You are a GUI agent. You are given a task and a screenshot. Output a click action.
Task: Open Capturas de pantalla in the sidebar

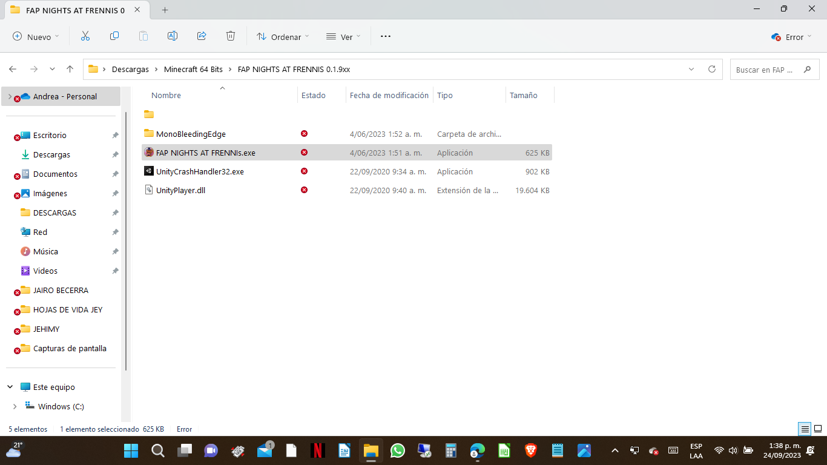click(x=70, y=348)
